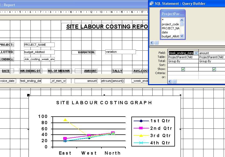The width and height of the screenshot is (225, 157).
Task: Click the ProjectParentChild table cell under amount
Action: [x=212, y=57]
